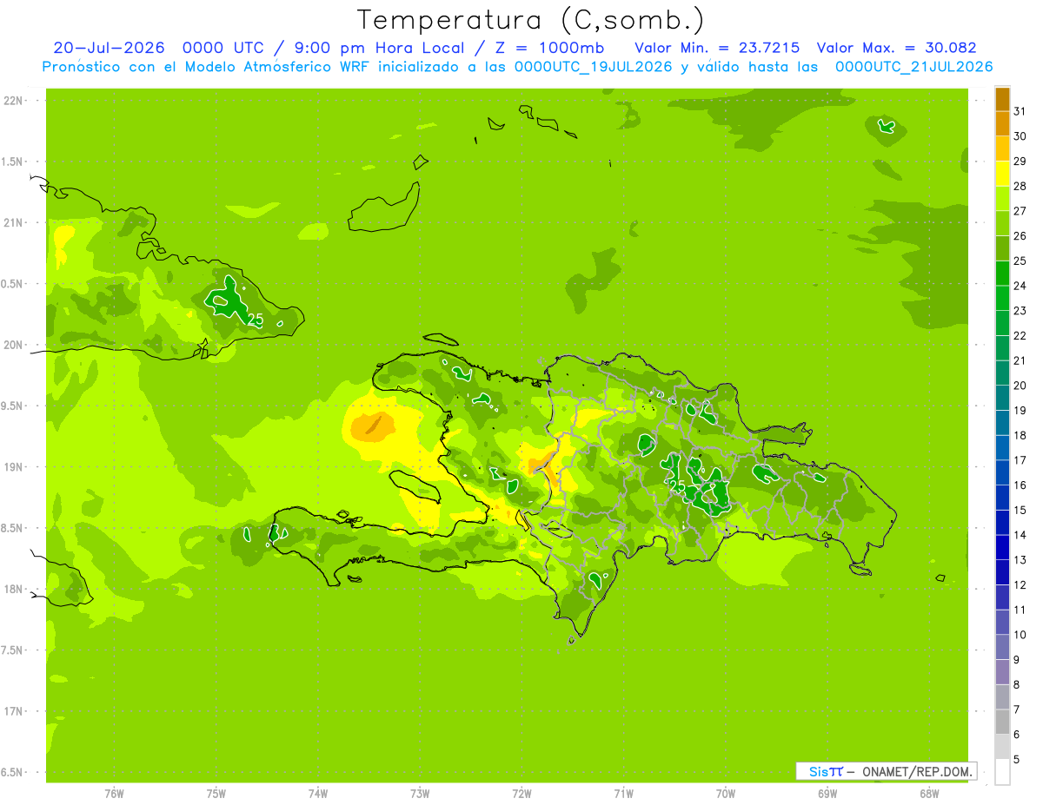The image size is (1043, 805).
Task: Click the "70W" longitude label
Action: (726, 794)
